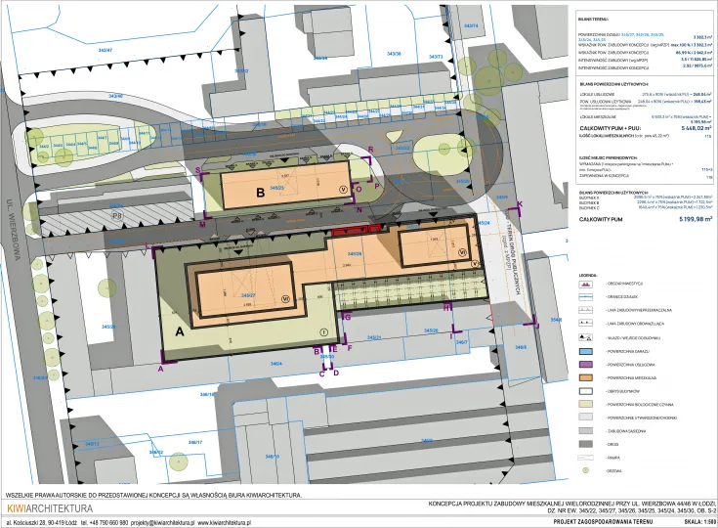Screen dimensions: 718x528
Task: Click the large letter A building label
Action: point(179,331)
